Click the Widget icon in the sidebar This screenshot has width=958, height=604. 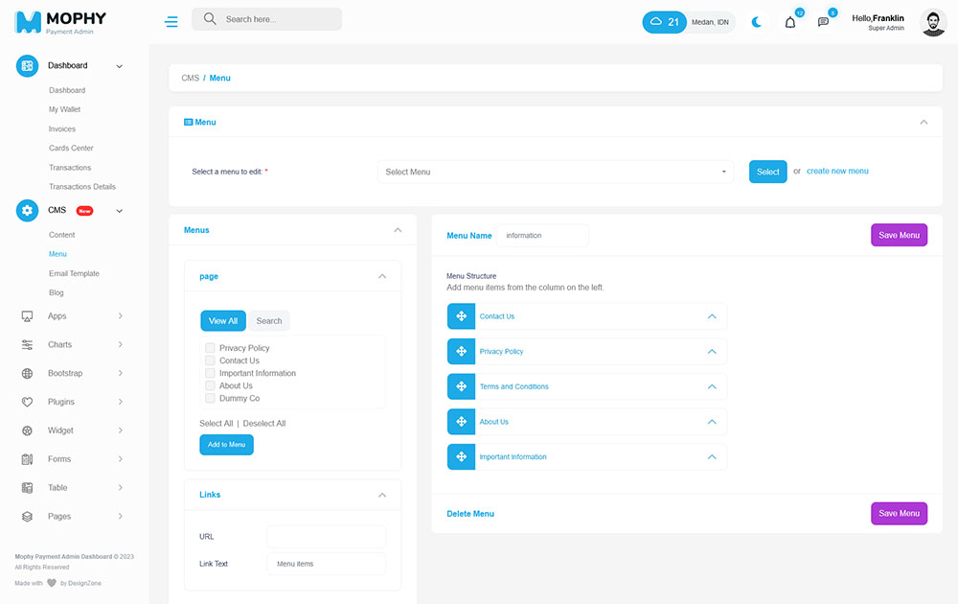(x=27, y=430)
